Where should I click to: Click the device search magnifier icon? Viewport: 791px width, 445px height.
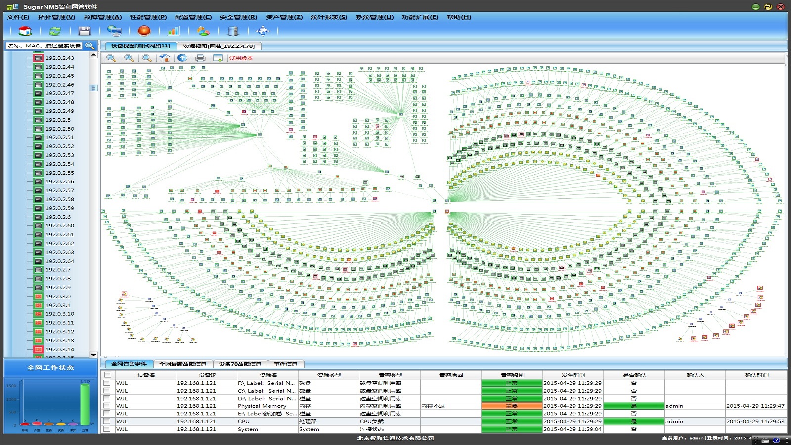(x=89, y=45)
